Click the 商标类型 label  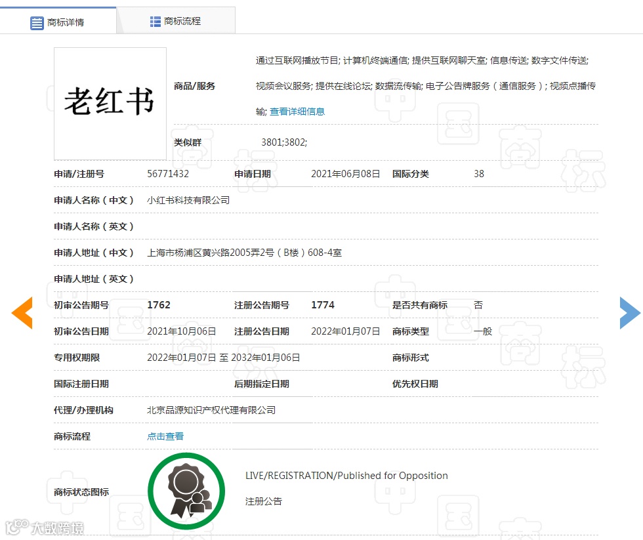click(x=411, y=331)
